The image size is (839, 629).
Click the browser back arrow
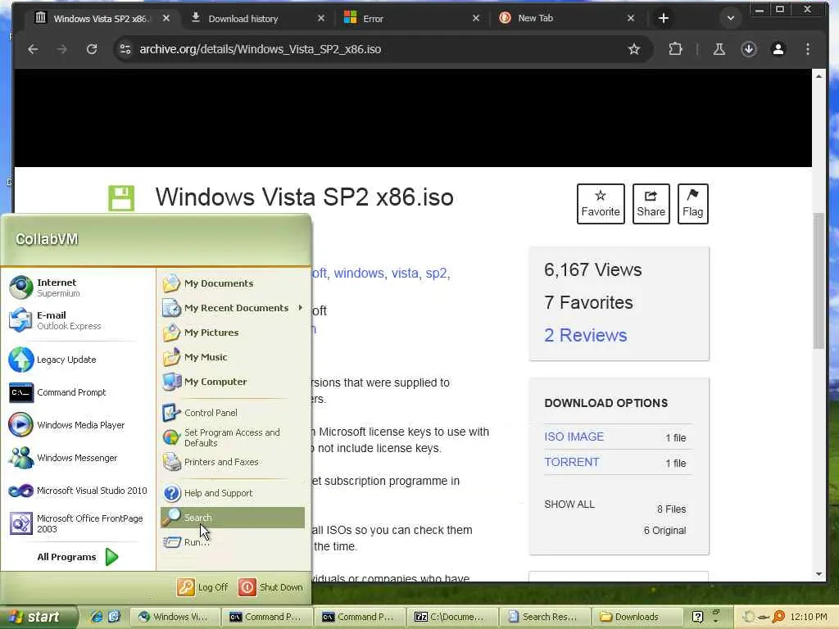(x=33, y=49)
